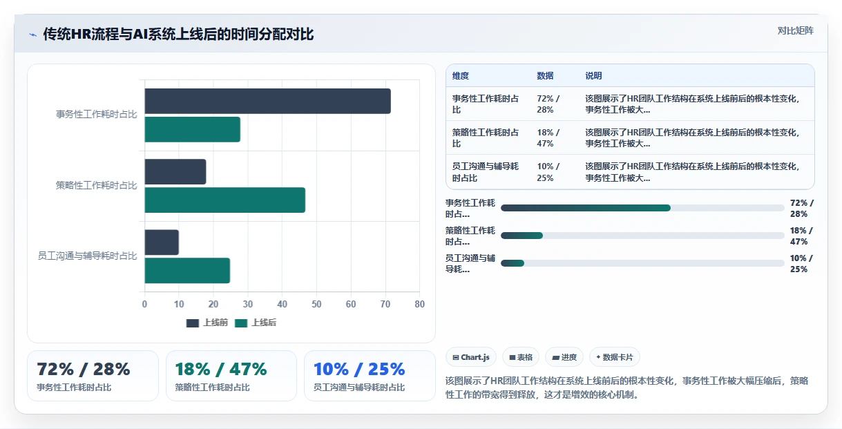Screen dimensions: 842x429
Task: Click table cell 18% / 47%
Action: click(x=549, y=137)
